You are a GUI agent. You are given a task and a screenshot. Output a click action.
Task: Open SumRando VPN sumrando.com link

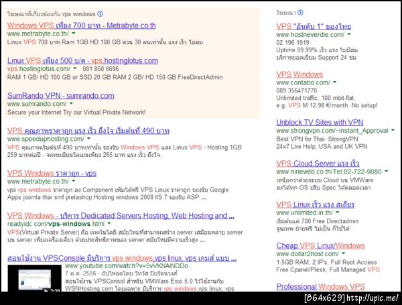[x=61, y=96]
